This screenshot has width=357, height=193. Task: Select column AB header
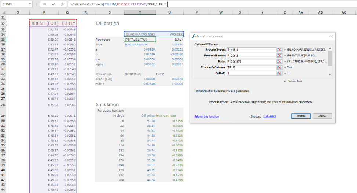click(x=320, y=12)
